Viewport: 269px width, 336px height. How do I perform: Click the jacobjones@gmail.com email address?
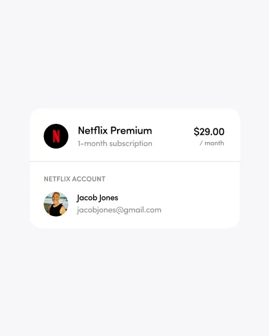point(119,210)
